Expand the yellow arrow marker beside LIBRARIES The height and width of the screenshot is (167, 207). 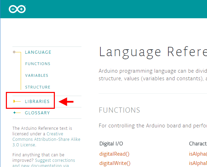pyautogui.click(x=14, y=101)
